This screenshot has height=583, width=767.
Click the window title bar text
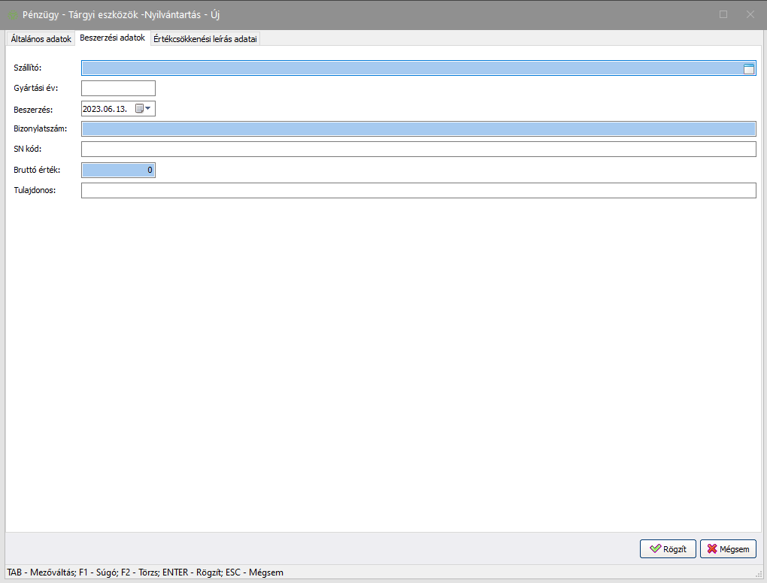point(122,14)
